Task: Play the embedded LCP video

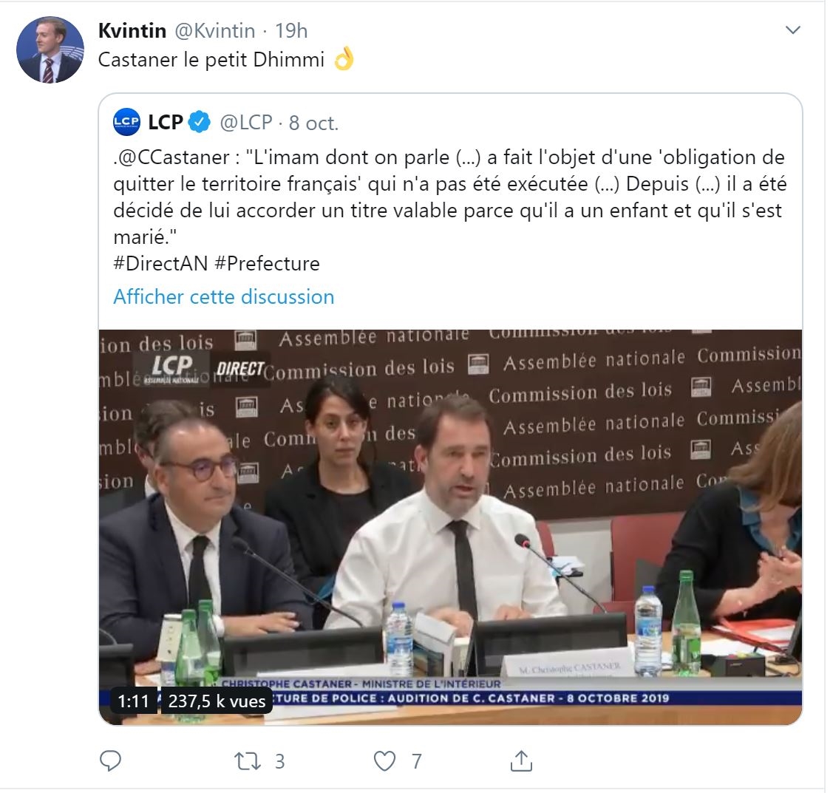Action: pos(451,527)
